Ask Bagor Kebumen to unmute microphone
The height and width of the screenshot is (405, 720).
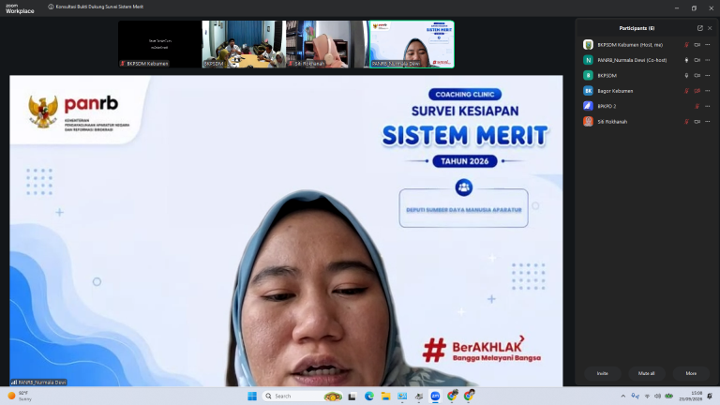(x=686, y=91)
